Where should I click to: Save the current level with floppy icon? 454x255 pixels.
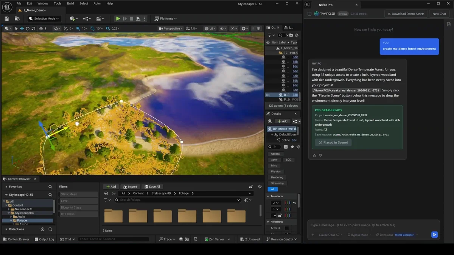coord(7,18)
